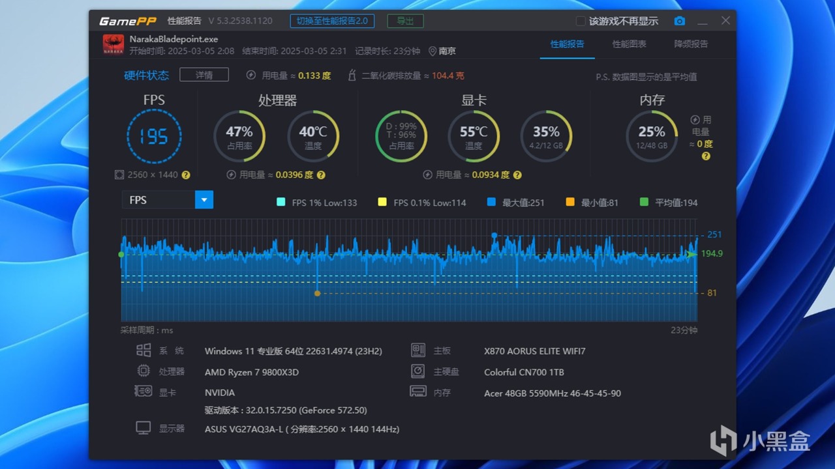Click the 最小值 orange legend swatch
This screenshot has height=469, width=835.
pos(570,203)
